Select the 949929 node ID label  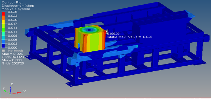(x=113, y=34)
